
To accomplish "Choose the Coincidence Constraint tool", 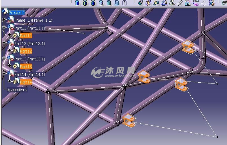I will tap(141, 3).
